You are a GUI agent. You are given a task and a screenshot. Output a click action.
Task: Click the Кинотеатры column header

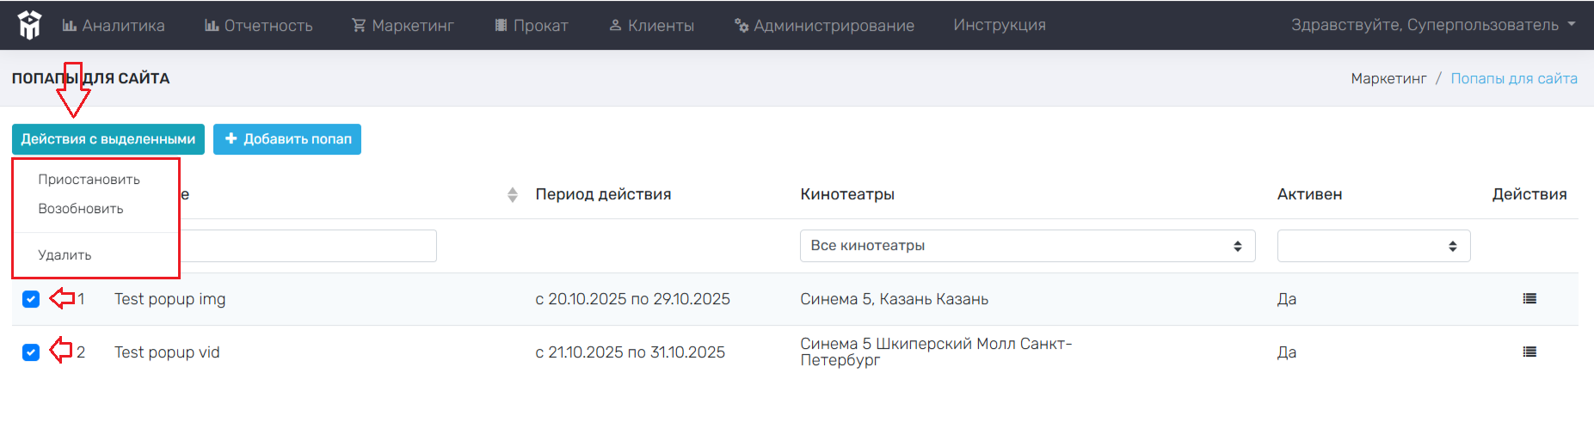(847, 194)
